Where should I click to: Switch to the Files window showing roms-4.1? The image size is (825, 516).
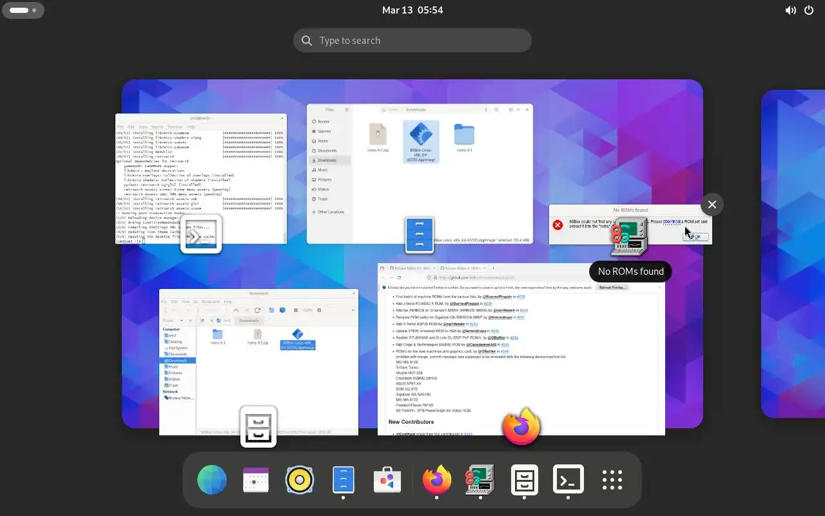420,174
